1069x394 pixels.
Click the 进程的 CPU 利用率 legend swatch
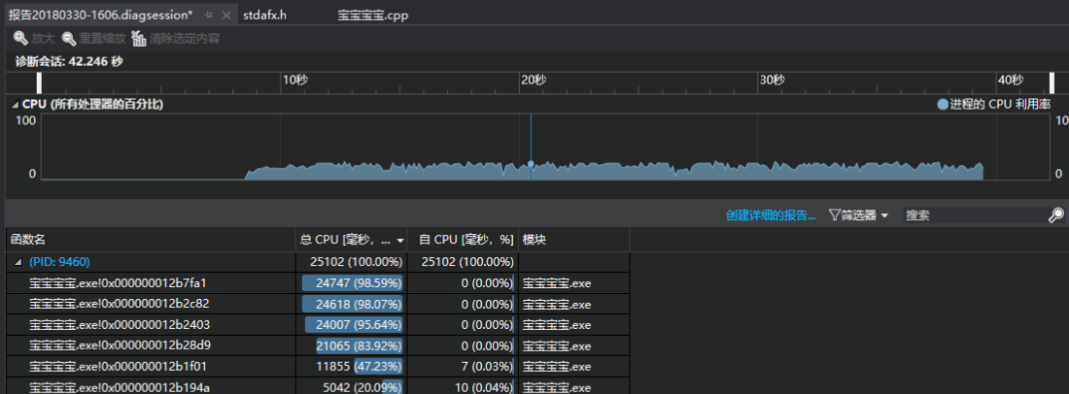(x=943, y=105)
